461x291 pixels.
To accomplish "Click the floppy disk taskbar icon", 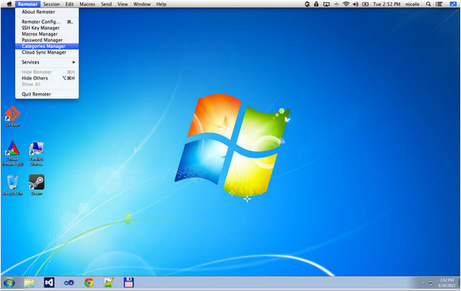I will coord(128,283).
